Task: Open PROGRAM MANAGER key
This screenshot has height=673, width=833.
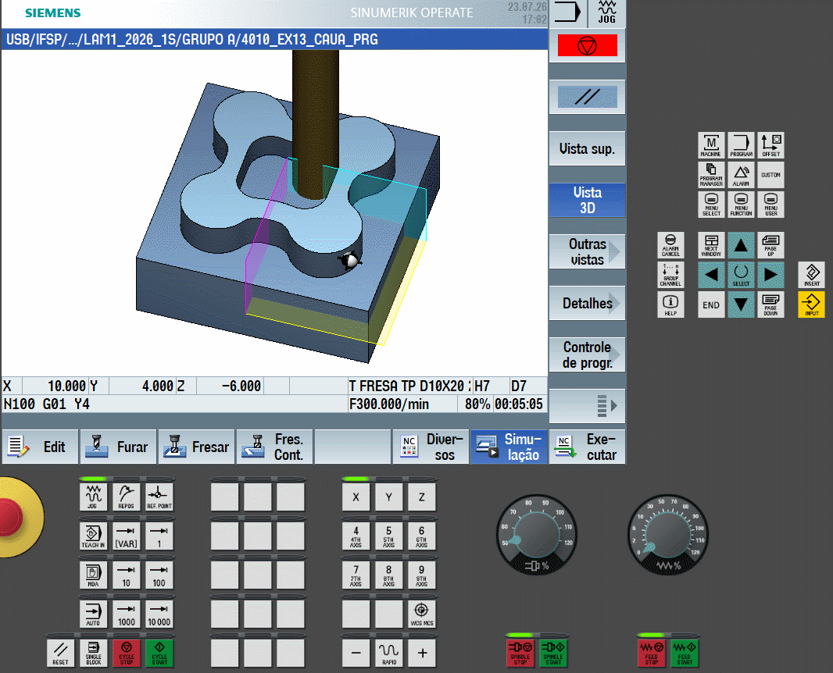Action: click(x=711, y=175)
